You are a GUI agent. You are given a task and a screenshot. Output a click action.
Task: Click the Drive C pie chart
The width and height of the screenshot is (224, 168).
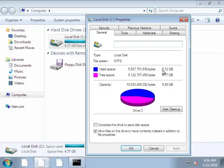click(137, 97)
